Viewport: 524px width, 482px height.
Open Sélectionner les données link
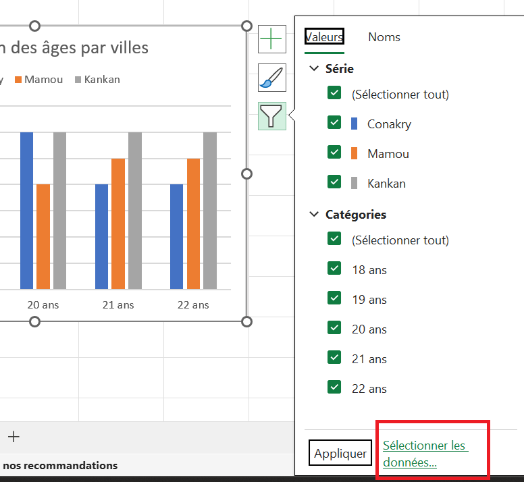point(425,454)
